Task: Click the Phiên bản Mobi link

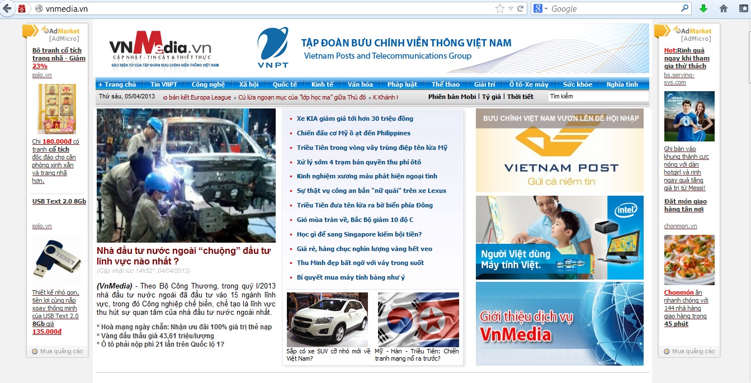Action: click(452, 97)
